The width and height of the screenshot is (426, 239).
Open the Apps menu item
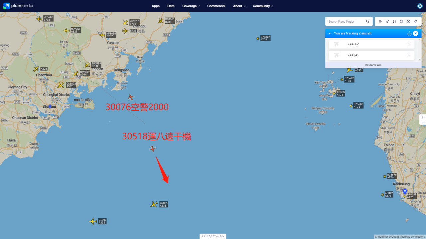pos(156,6)
